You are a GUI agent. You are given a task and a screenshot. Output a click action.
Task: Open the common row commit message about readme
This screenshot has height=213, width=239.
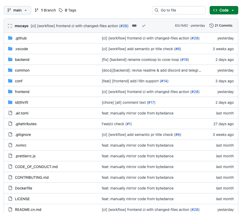(x=151, y=70)
